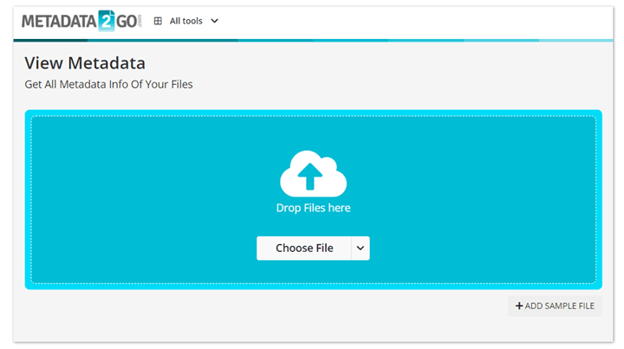Click the "Get All Metadata Info Of Your Files" subtitle
This screenshot has height=349, width=624.
(108, 84)
